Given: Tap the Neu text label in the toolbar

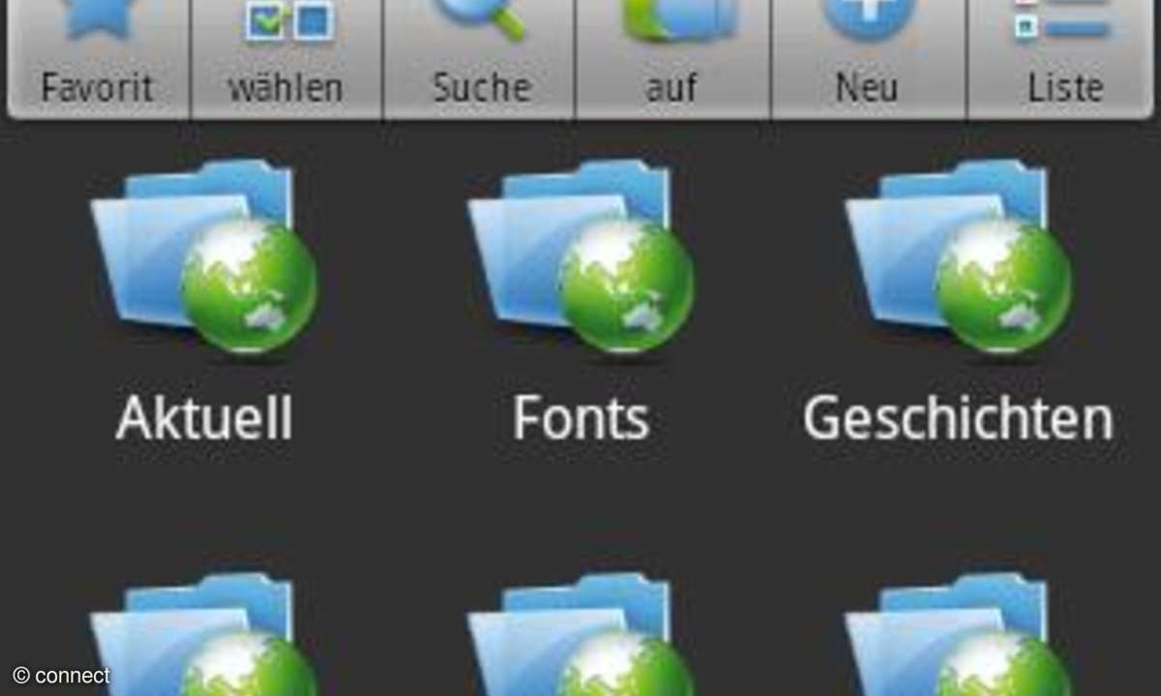Looking at the screenshot, I should pos(867,88).
